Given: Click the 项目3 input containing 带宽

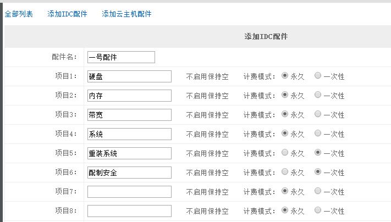Looking at the screenshot, I should 129,115.
